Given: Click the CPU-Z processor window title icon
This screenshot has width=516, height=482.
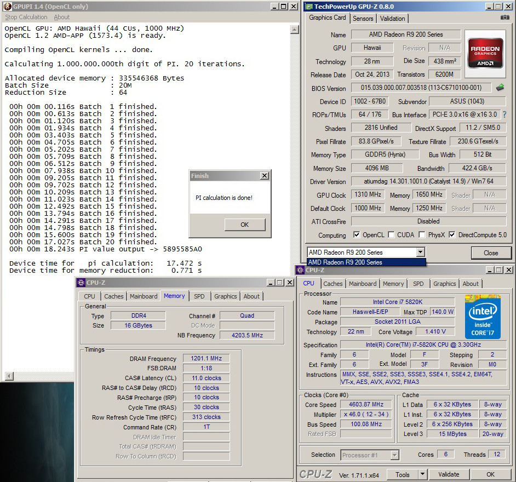Looking at the screenshot, I should pos(300,270).
